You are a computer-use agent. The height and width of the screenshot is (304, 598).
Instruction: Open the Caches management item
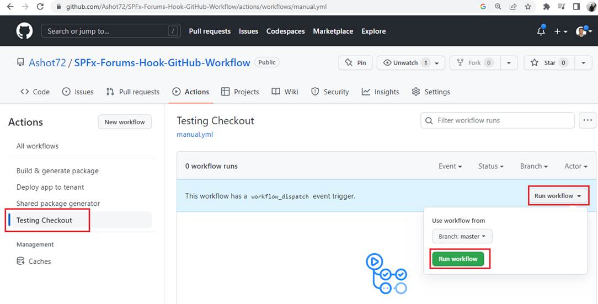39,261
